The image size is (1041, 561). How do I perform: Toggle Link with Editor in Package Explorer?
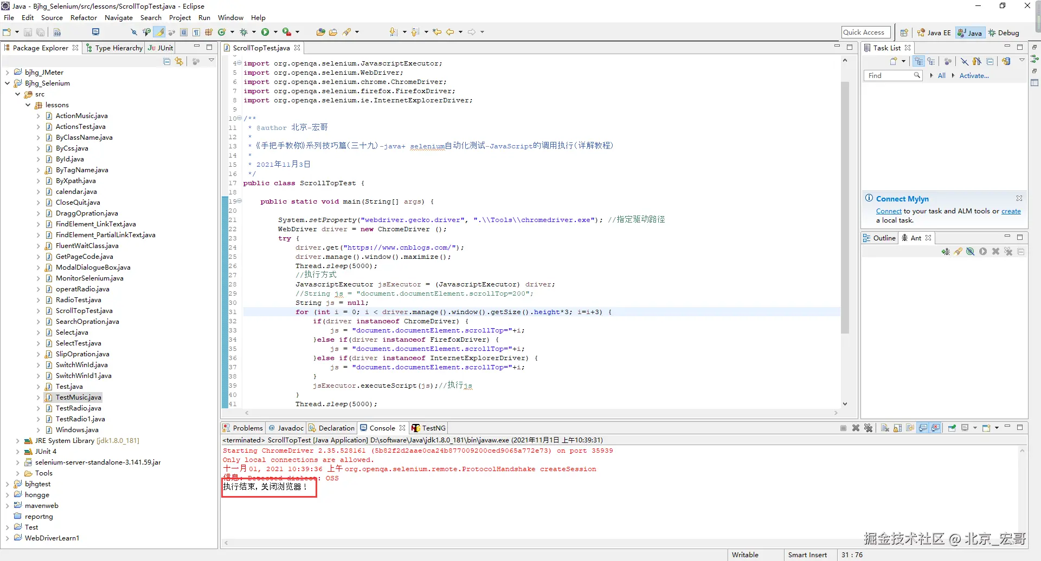[179, 62]
